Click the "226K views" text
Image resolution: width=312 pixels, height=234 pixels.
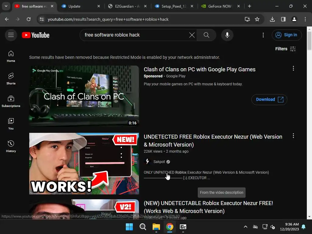pos(153,151)
